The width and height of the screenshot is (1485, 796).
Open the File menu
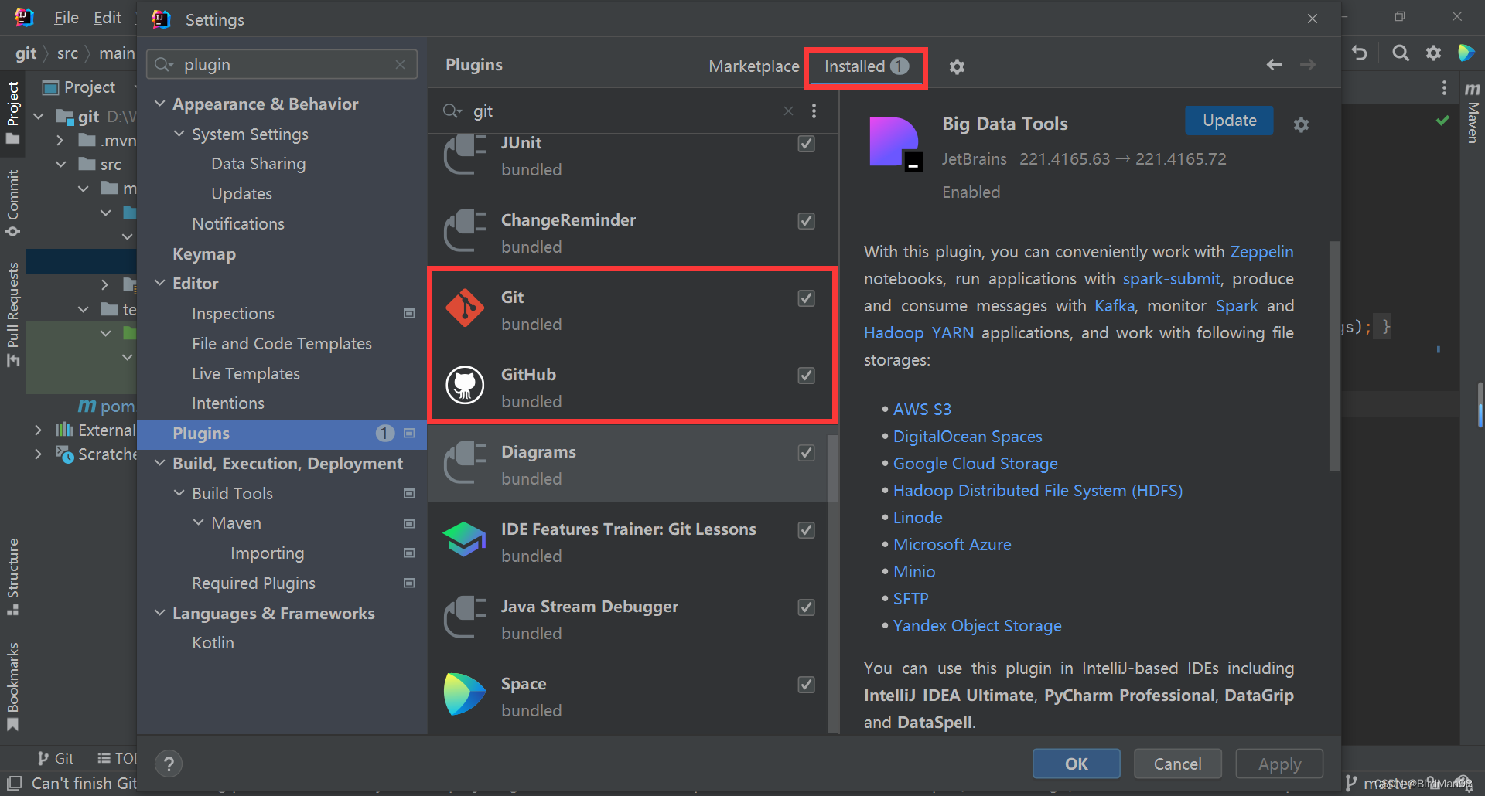67,18
